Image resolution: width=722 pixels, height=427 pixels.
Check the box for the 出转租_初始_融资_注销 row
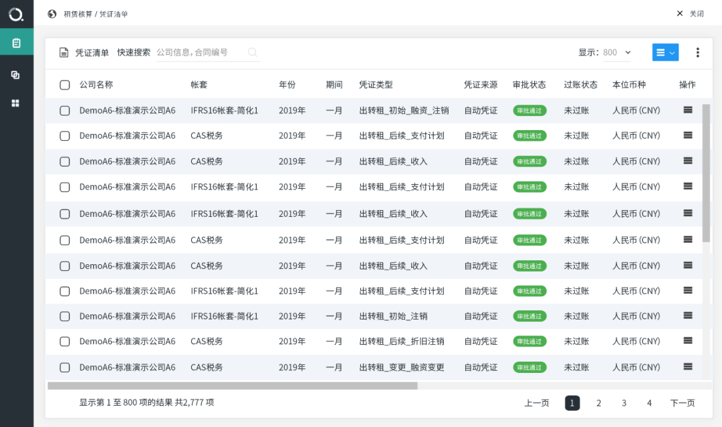(x=65, y=111)
